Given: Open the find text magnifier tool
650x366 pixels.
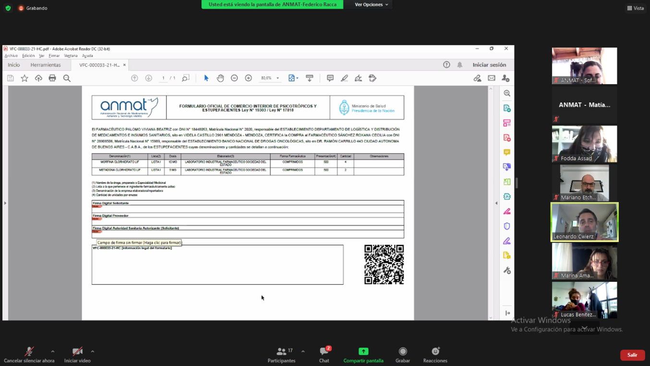Looking at the screenshot, I should [x=67, y=78].
